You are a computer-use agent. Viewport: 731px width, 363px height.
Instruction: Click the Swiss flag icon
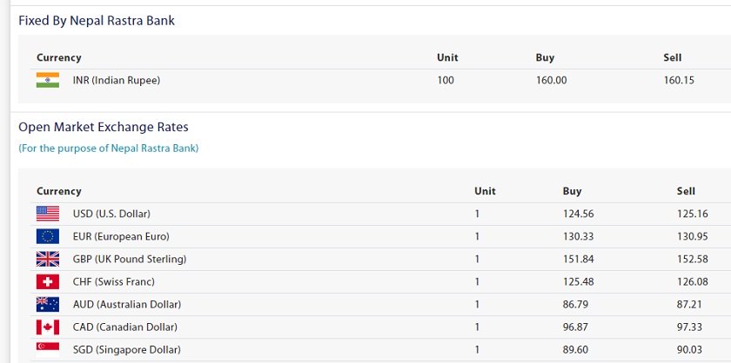pyautogui.click(x=48, y=281)
